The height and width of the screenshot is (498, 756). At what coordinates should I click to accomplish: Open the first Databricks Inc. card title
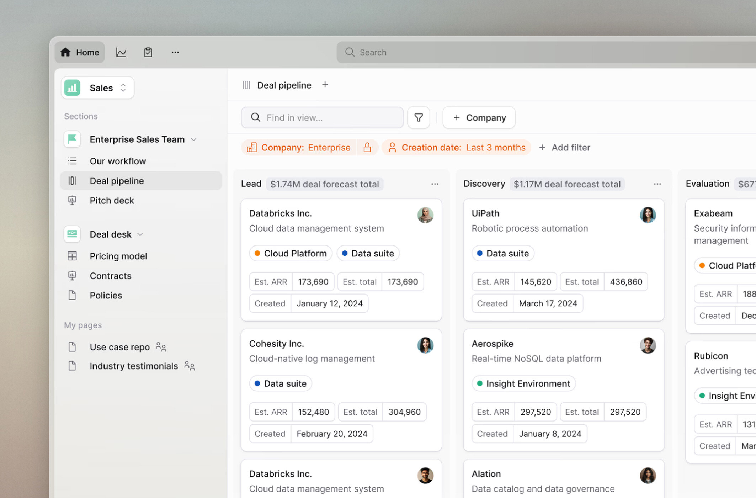[x=281, y=213]
